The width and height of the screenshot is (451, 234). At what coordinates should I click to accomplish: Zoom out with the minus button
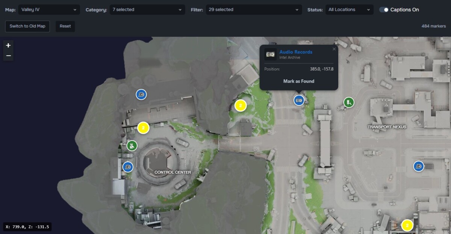pos(8,56)
